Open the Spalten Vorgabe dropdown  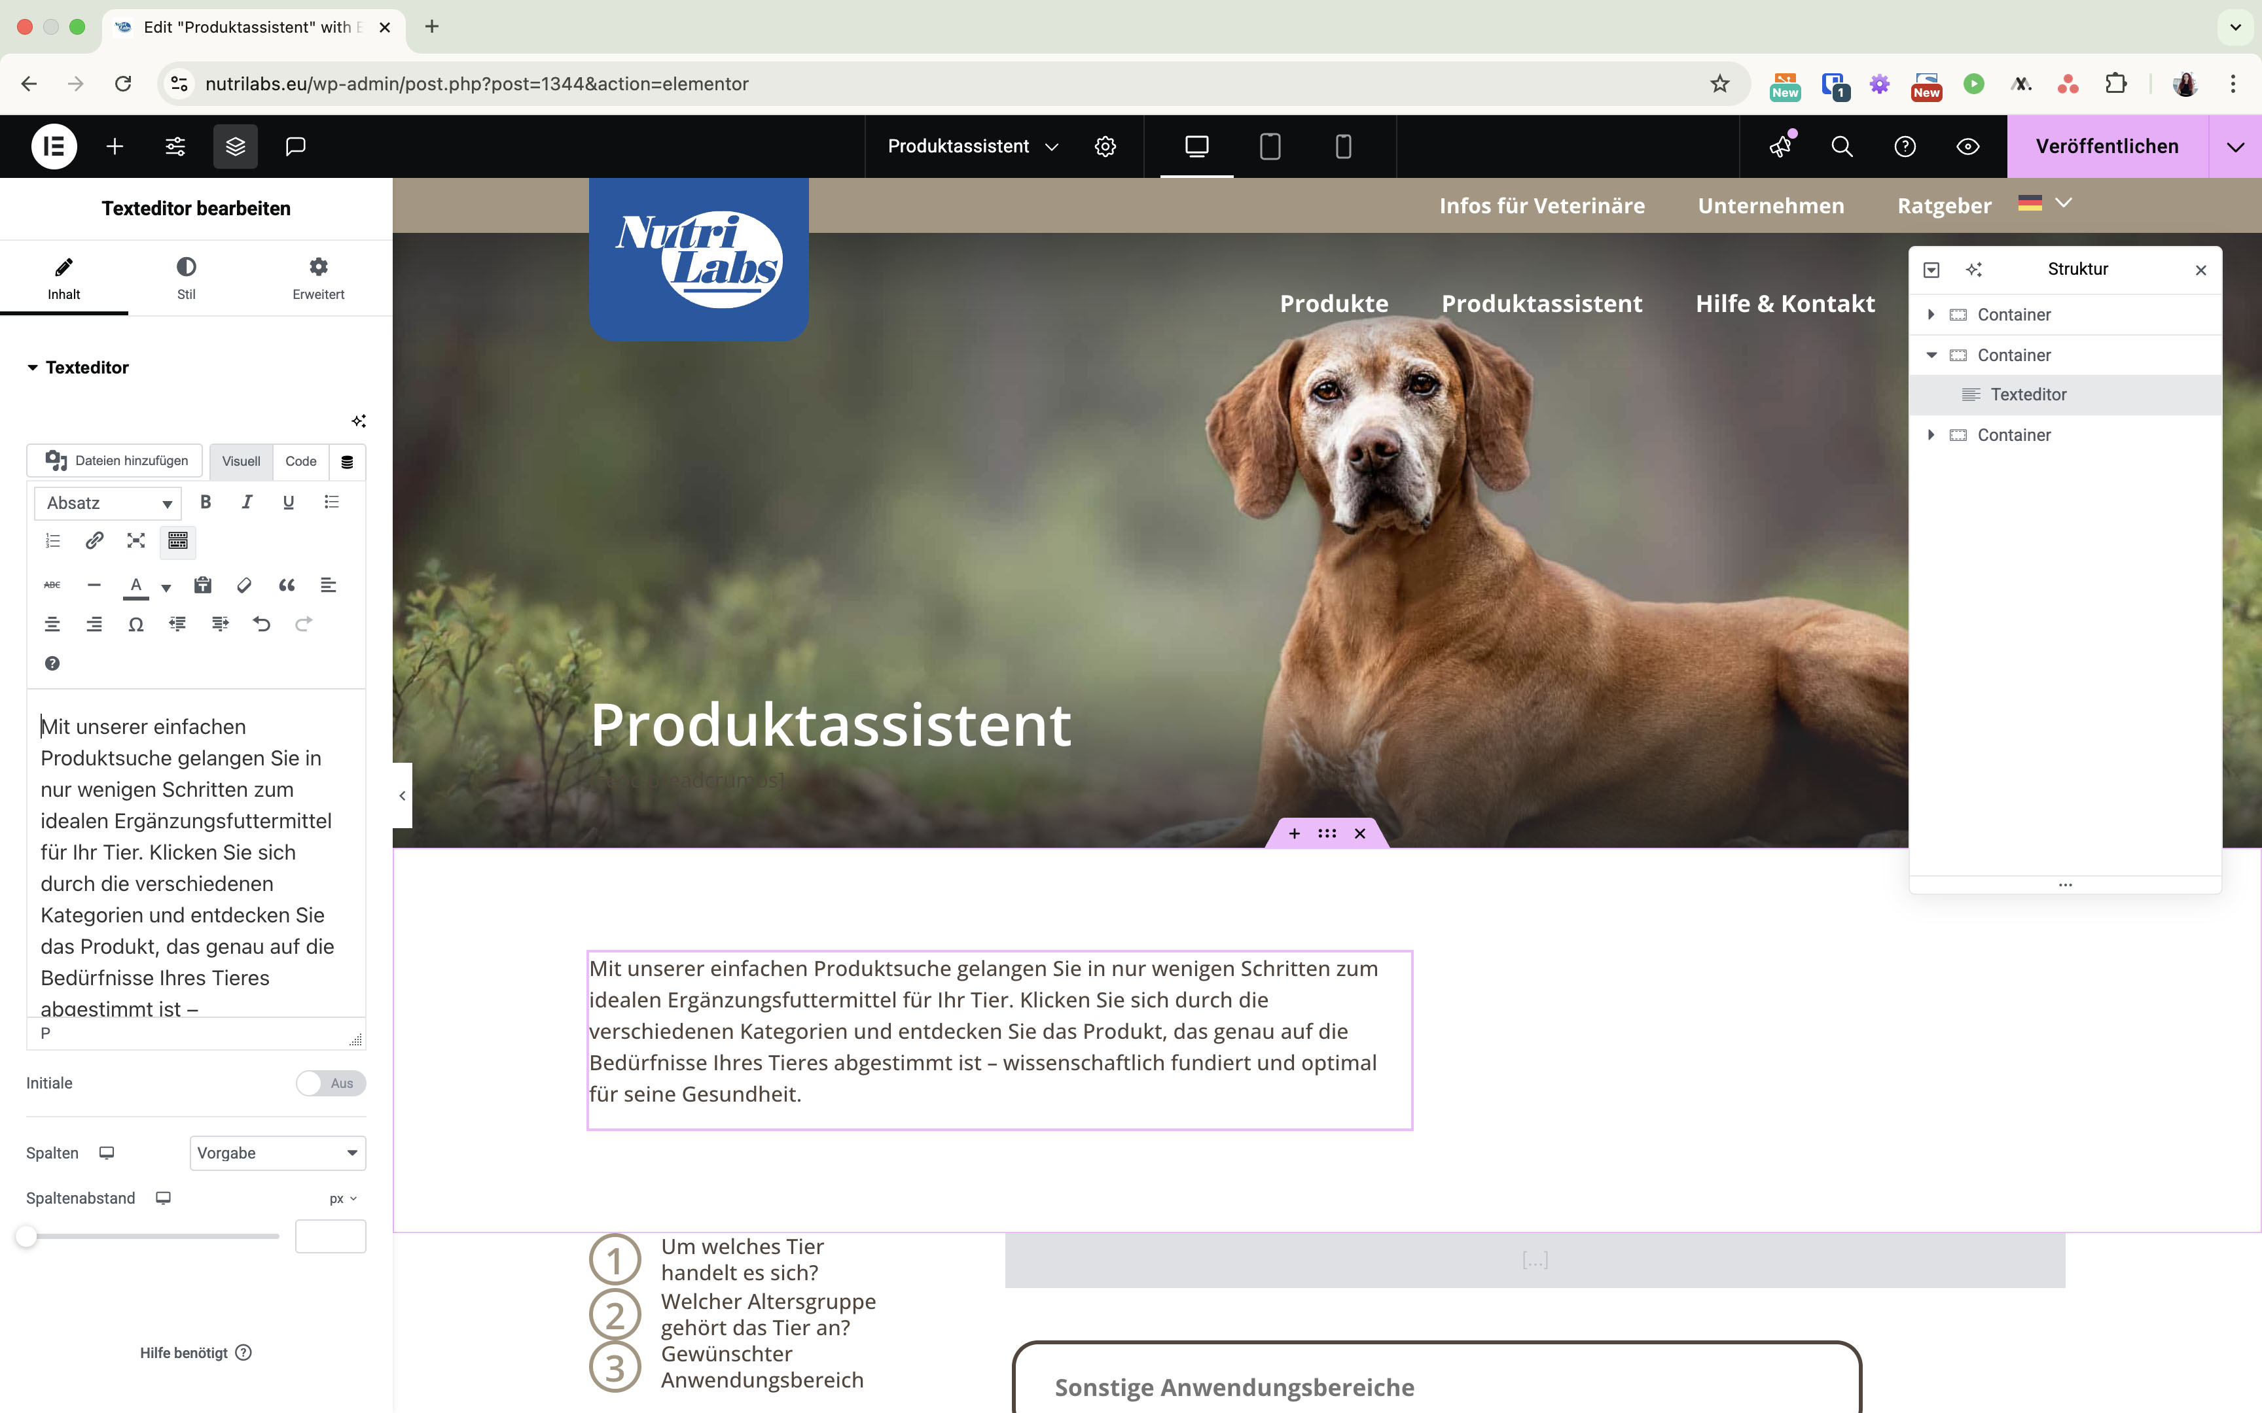[278, 1153]
